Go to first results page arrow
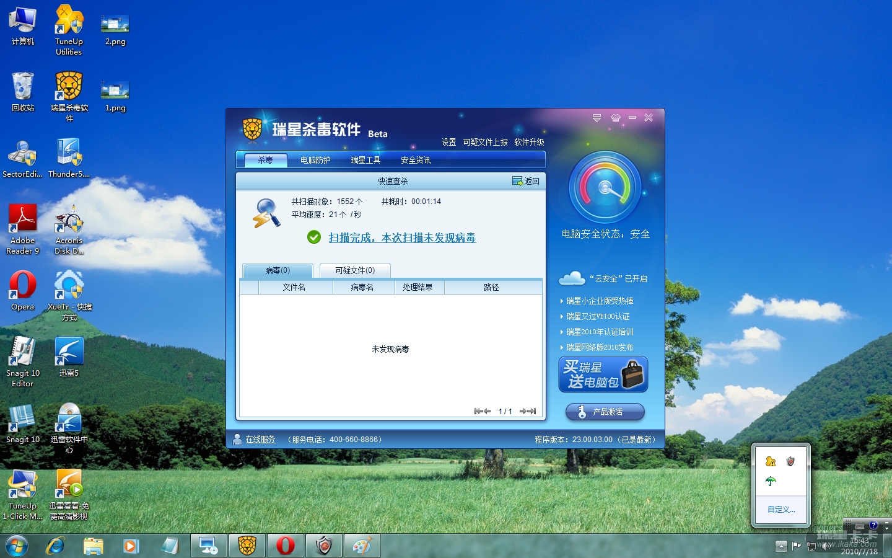Image resolution: width=892 pixels, height=558 pixels. point(478,411)
